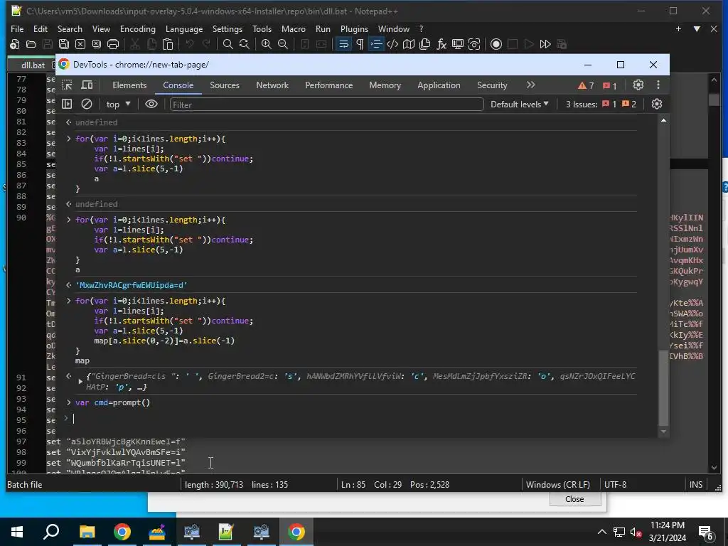This screenshot has height=546, width=728.
Task: Click the DevTools three-dot customize menu
Action: pos(658,85)
